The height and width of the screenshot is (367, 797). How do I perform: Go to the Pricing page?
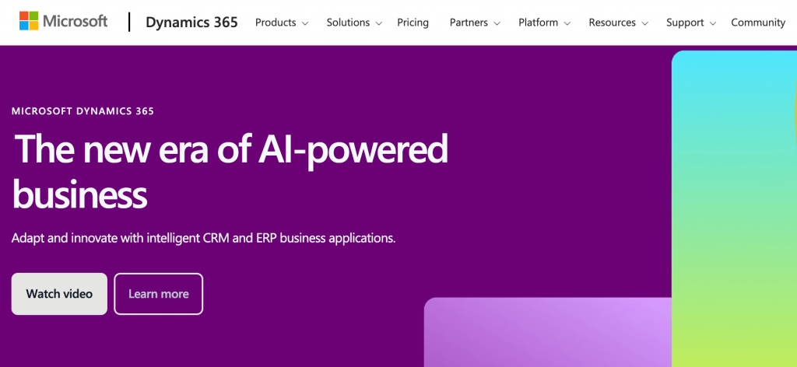click(413, 23)
